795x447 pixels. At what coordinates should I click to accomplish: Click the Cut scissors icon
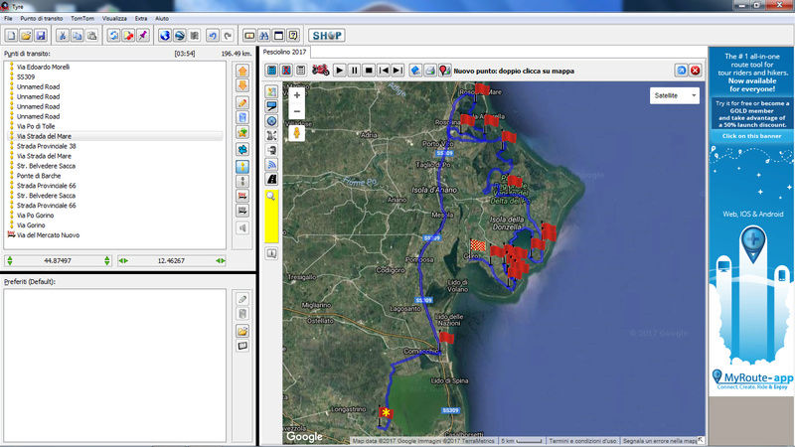[x=63, y=36]
